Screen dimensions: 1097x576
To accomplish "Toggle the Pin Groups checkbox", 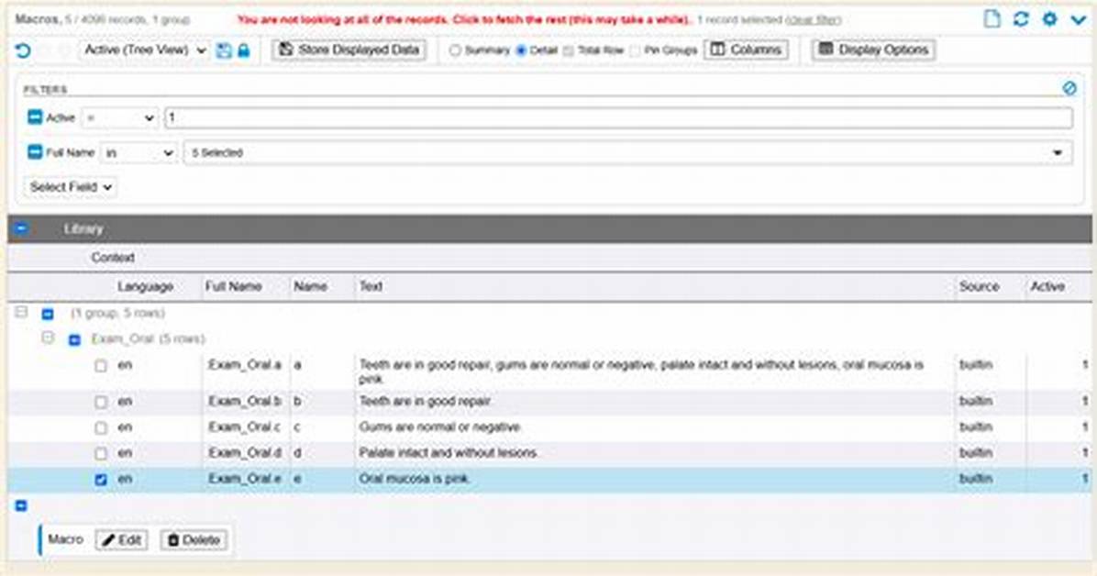I will click(636, 50).
